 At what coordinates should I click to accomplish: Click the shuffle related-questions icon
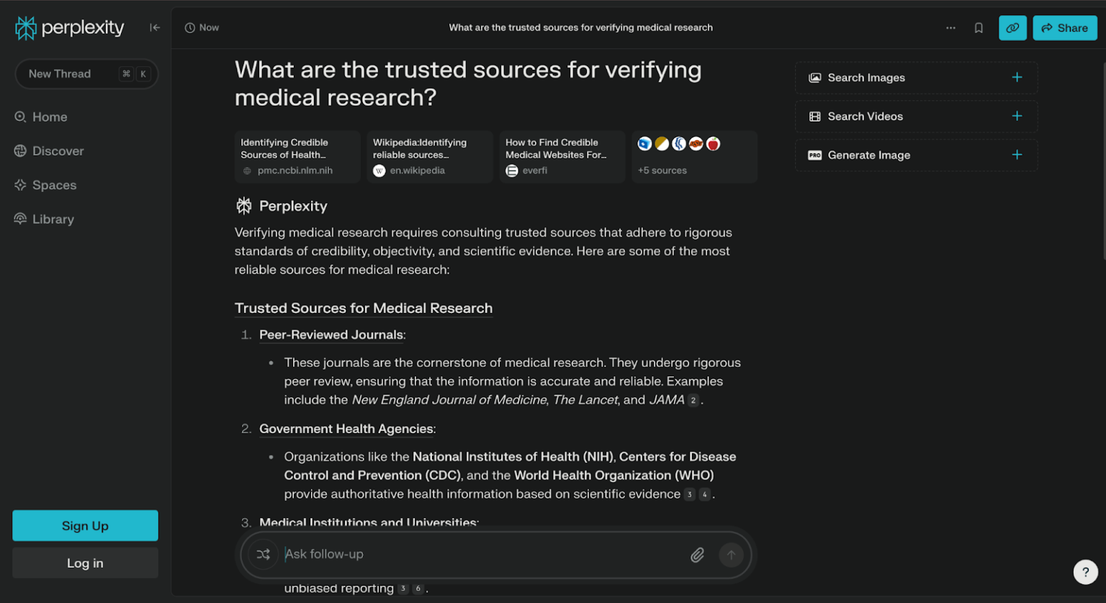(263, 554)
